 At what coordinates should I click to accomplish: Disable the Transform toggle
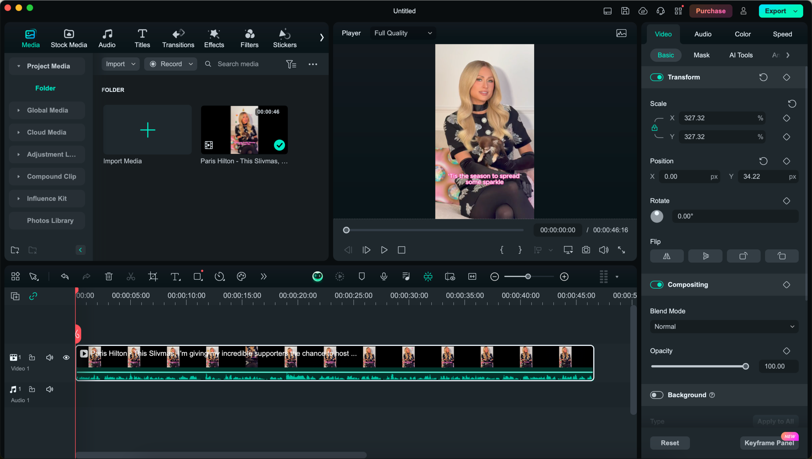coord(657,77)
